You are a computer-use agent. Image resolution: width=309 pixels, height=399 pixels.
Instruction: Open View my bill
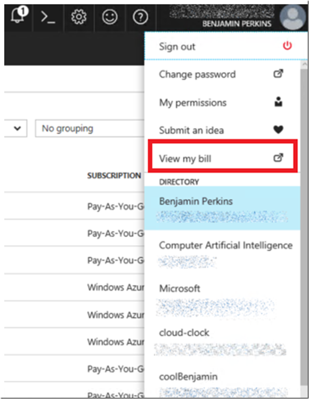(185, 158)
